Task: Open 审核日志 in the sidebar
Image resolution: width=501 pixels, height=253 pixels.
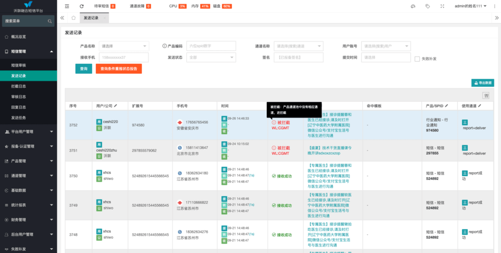Action: click(28, 97)
